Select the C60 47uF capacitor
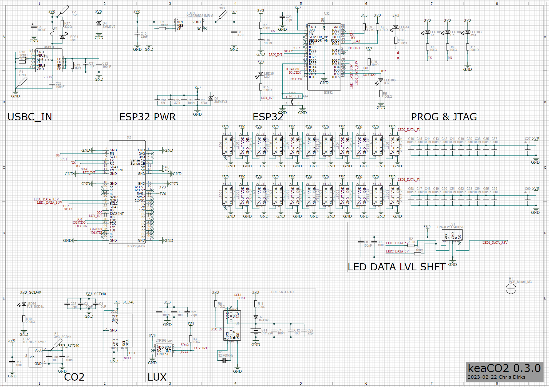549x387 pixels. [x=528, y=201]
